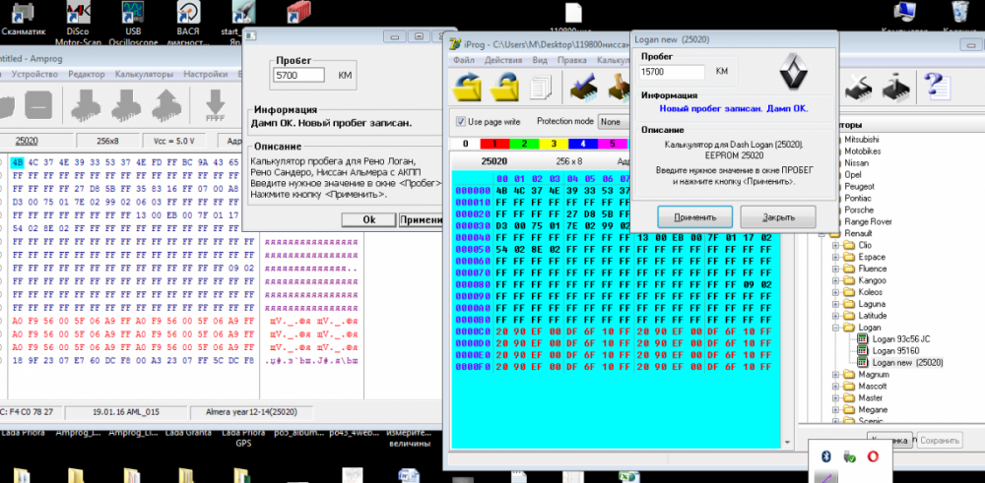Click the Пробег field showing 5700
The image size is (985, 483).
[299, 75]
